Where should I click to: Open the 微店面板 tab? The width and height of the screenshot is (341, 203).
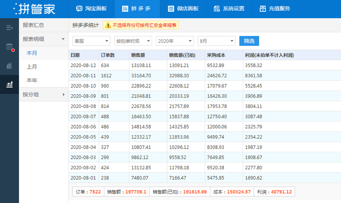pos(183,9)
